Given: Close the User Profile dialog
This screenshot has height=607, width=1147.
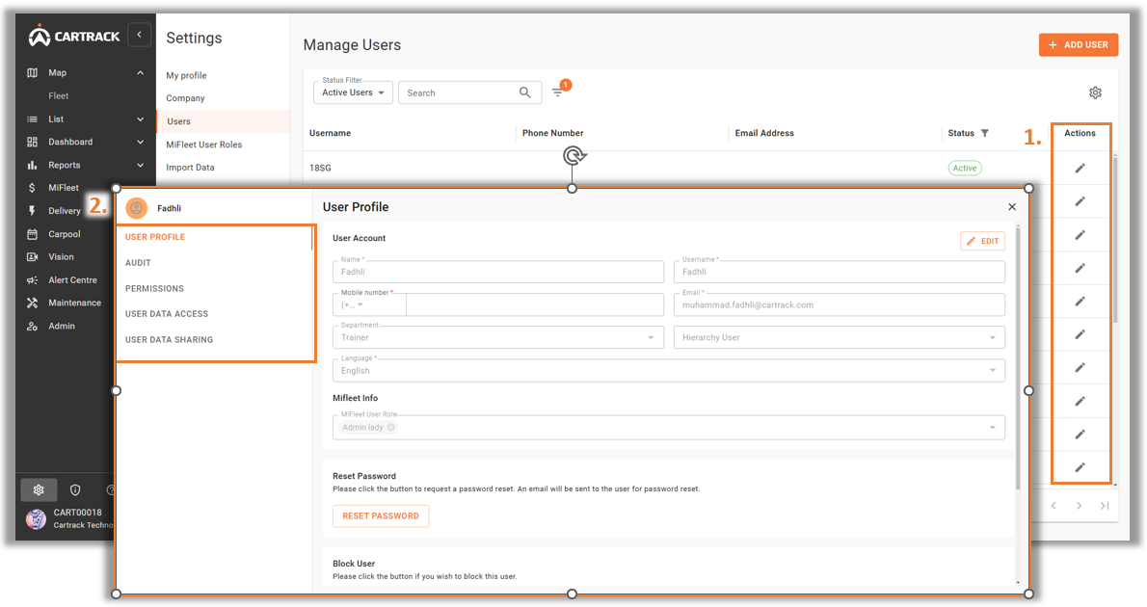Looking at the screenshot, I should coord(1012,207).
